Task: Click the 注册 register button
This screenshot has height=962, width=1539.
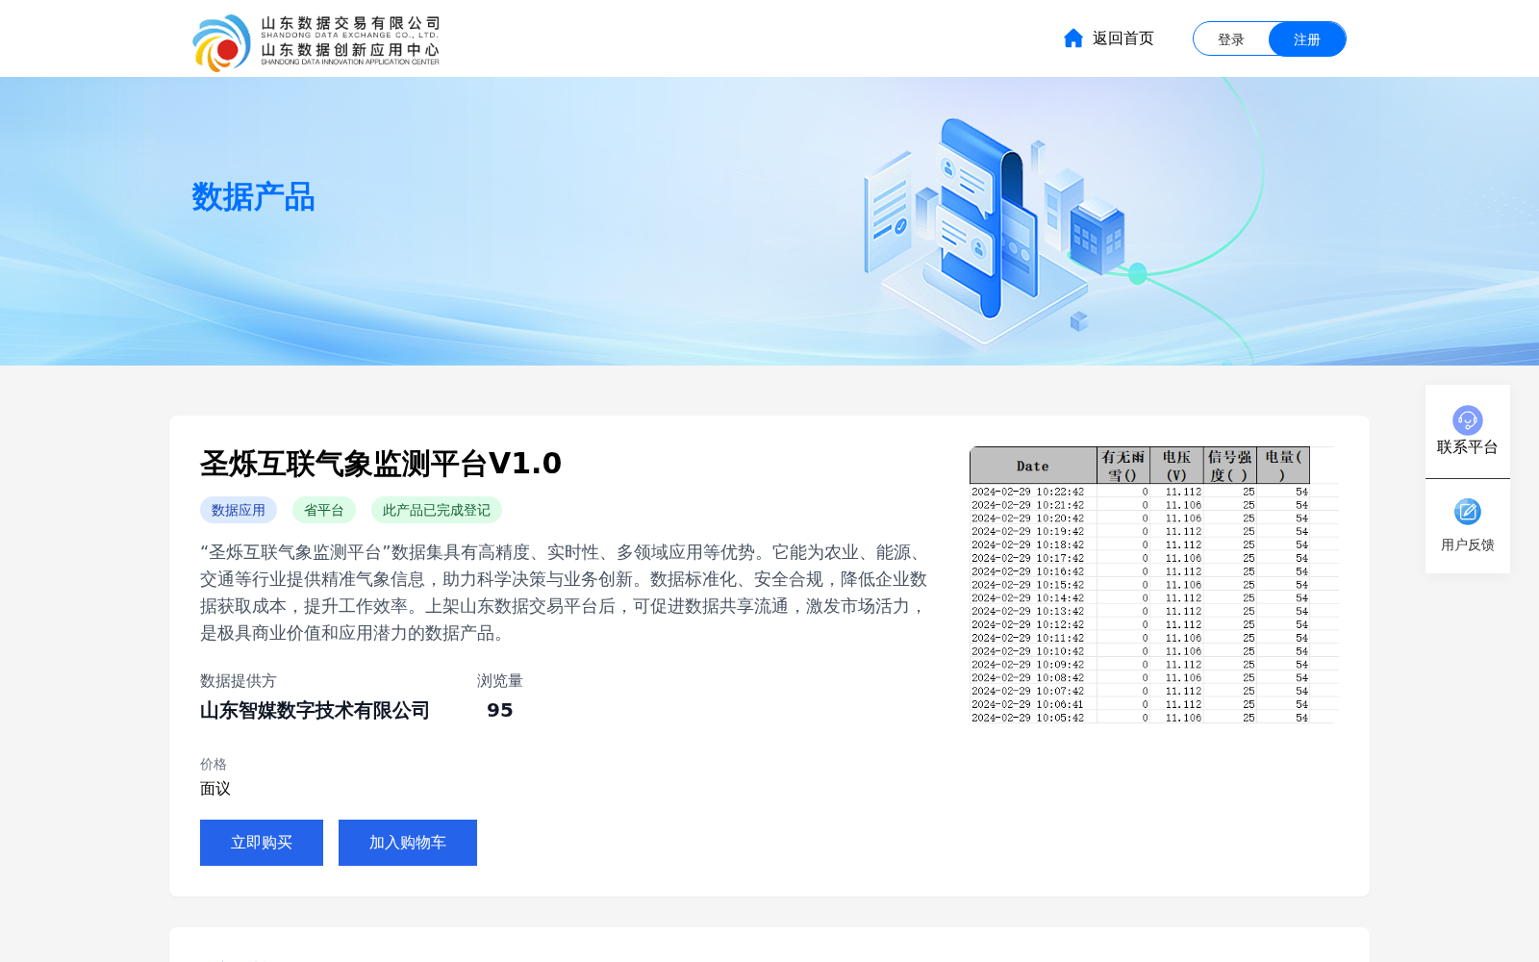Action: 1307,39
